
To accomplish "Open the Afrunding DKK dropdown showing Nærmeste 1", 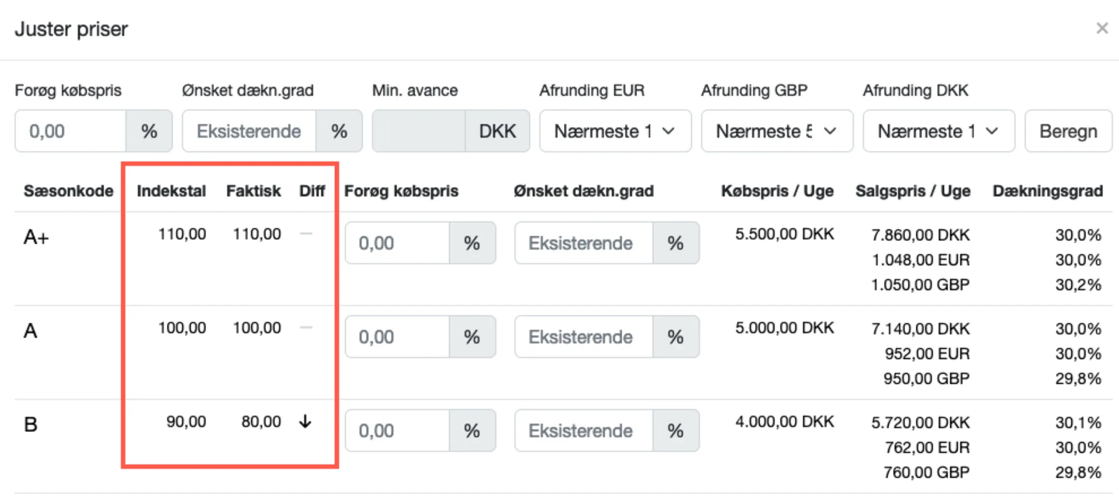I will click(938, 131).
